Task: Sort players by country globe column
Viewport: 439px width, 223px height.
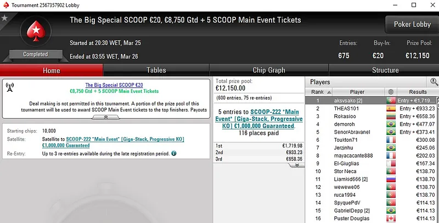Action: tap(391, 92)
